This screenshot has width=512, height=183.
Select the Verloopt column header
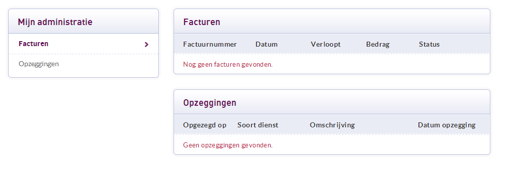[325, 44]
